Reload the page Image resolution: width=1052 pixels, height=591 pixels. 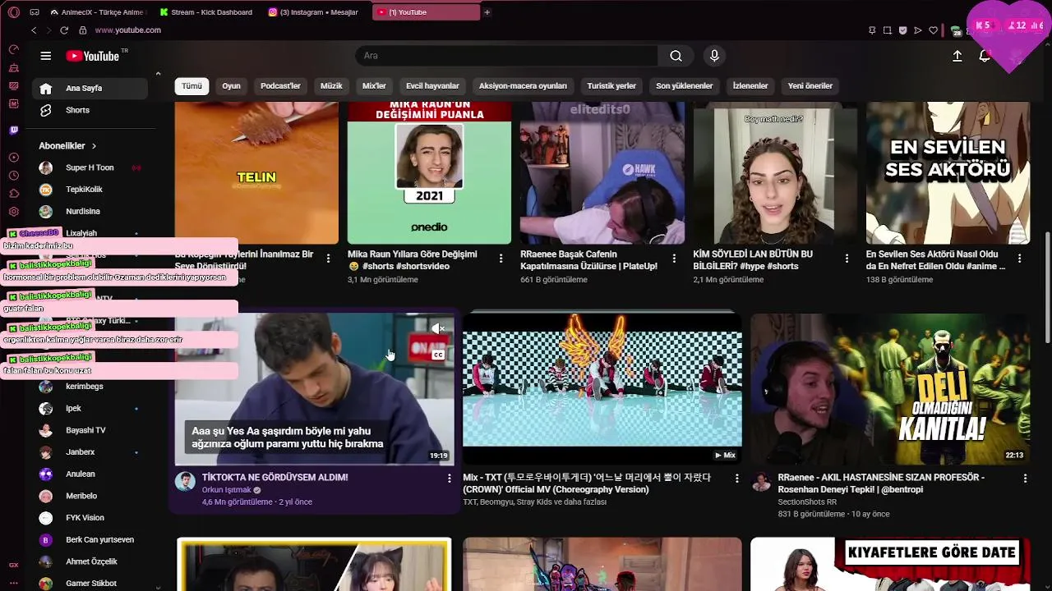coord(64,30)
